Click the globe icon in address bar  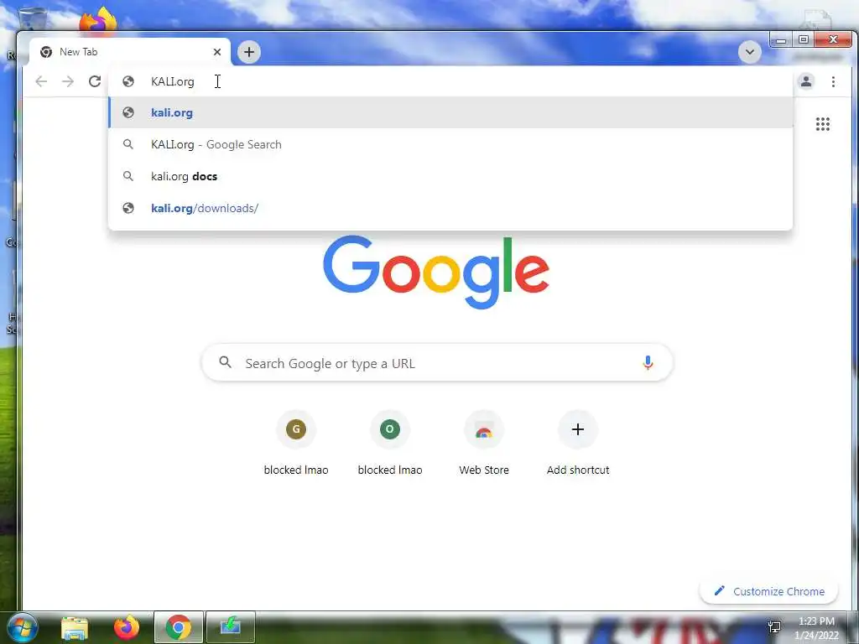coord(128,81)
